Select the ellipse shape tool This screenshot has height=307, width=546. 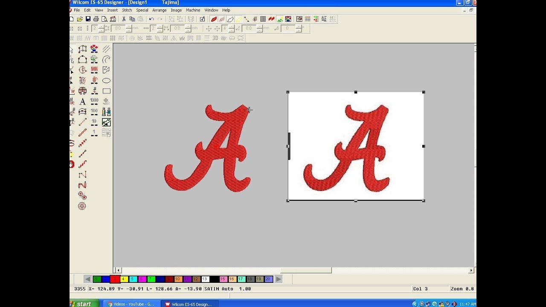click(x=106, y=81)
